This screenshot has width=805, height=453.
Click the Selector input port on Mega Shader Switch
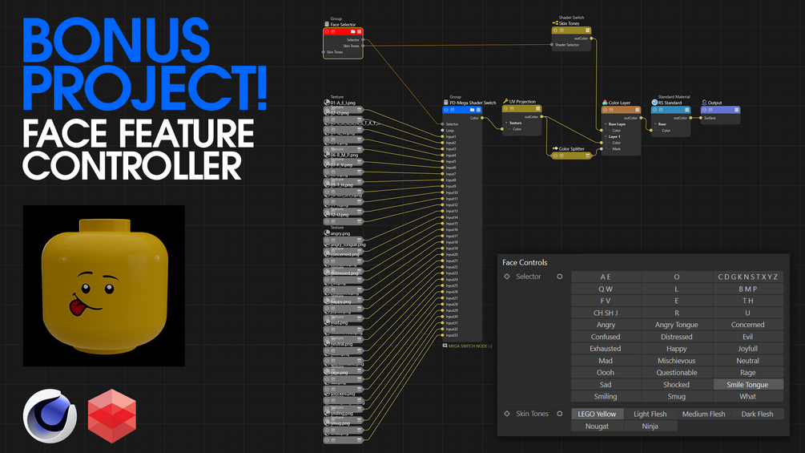click(x=442, y=123)
